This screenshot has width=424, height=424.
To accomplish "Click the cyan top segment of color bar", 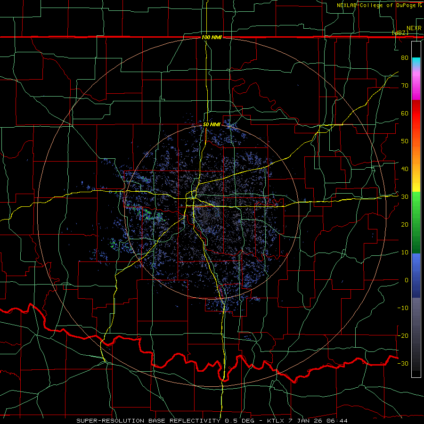I will (416, 62).
